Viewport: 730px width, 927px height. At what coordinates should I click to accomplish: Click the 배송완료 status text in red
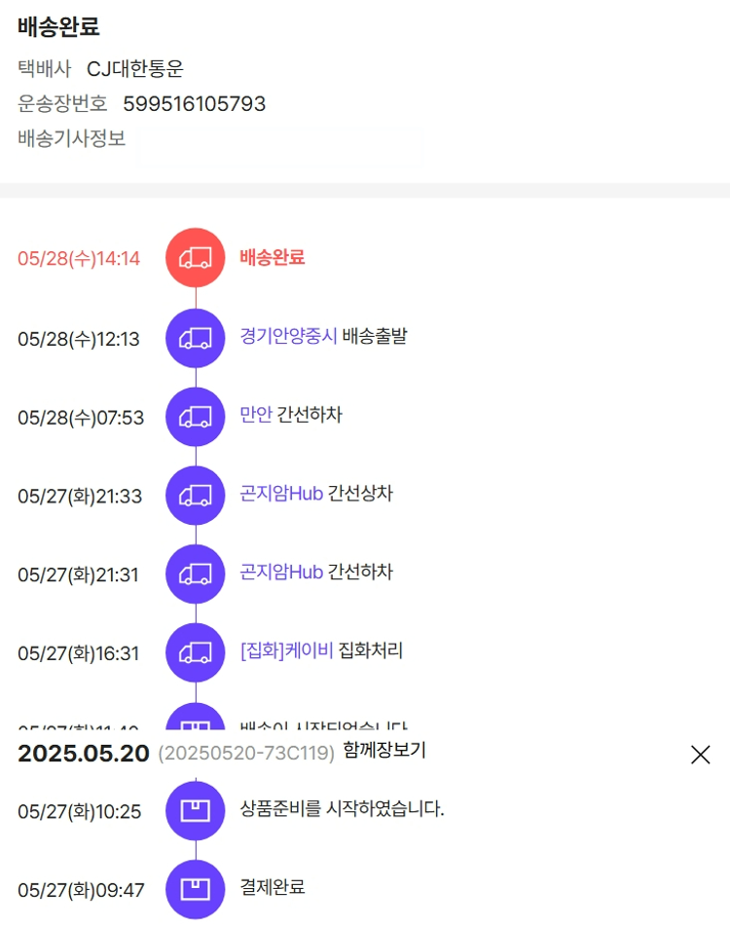(x=273, y=258)
